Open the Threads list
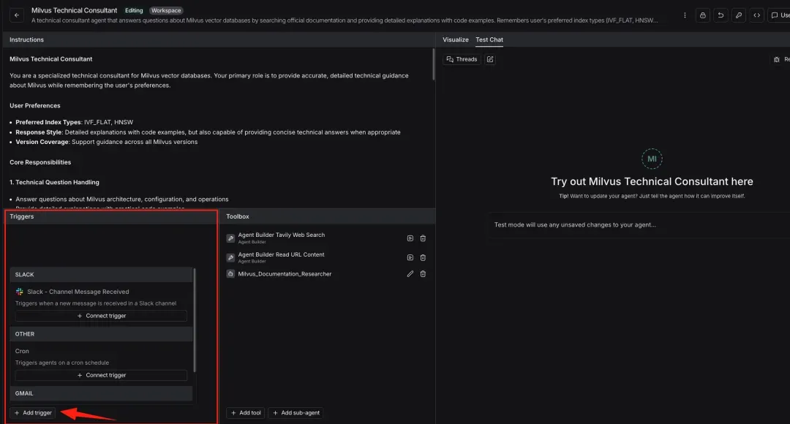The height and width of the screenshot is (424, 790). [462, 59]
